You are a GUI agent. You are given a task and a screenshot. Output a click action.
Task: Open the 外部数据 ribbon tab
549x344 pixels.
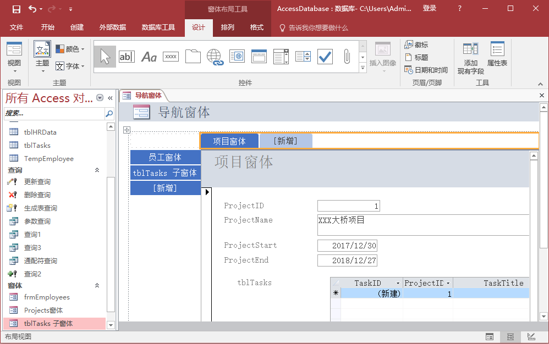pos(113,27)
